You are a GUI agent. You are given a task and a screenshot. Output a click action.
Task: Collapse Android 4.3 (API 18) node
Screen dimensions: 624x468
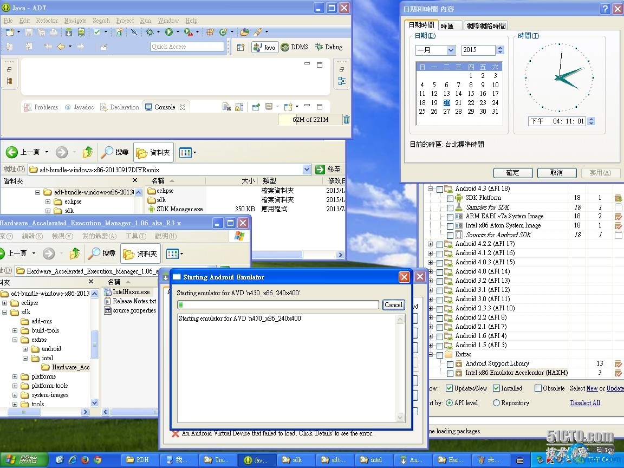pyautogui.click(x=430, y=188)
